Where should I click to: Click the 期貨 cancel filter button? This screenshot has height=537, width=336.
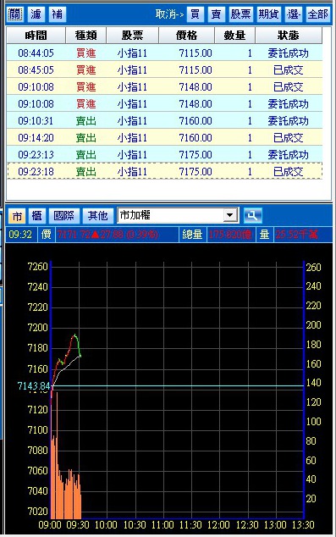click(268, 14)
